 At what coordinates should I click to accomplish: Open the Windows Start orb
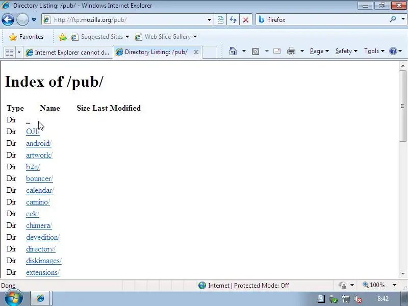coord(14,298)
